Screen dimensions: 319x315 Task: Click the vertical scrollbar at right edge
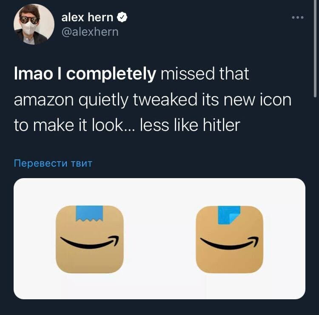click(315, 49)
